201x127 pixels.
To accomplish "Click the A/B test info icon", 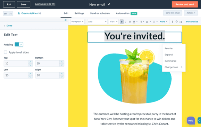I will (40, 13).
